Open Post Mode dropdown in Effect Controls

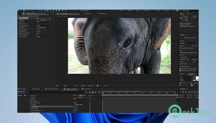(x=44, y=37)
